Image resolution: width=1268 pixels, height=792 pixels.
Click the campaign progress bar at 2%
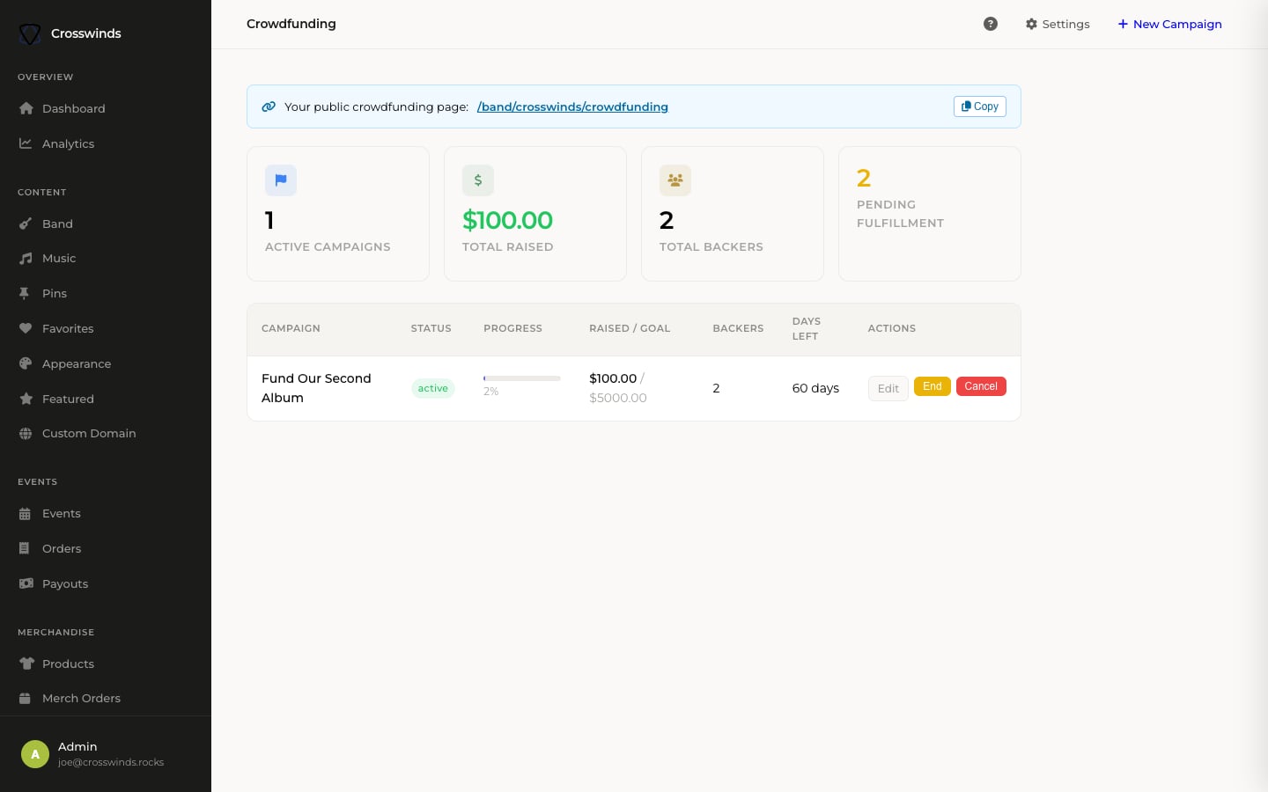click(x=522, y=378)
